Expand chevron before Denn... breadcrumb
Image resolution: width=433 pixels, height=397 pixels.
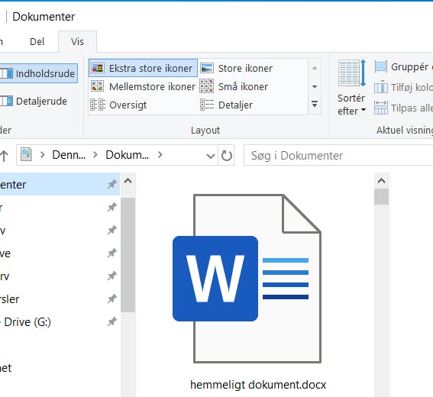click(x=42, y=155)
